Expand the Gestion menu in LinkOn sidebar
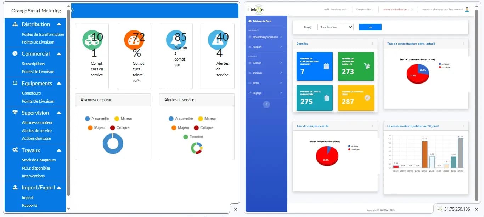Screen dimensions: 484x217 tap(266, 63)
